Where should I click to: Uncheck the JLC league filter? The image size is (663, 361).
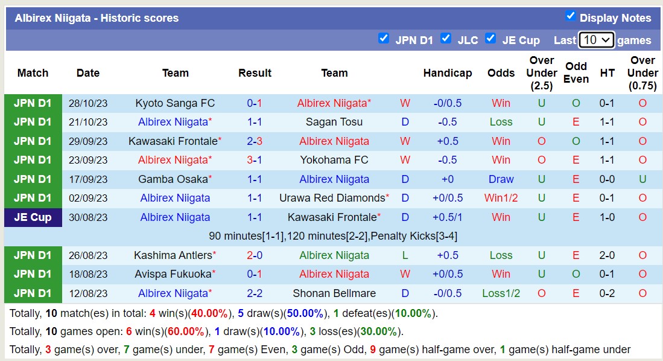click(446, 39)
